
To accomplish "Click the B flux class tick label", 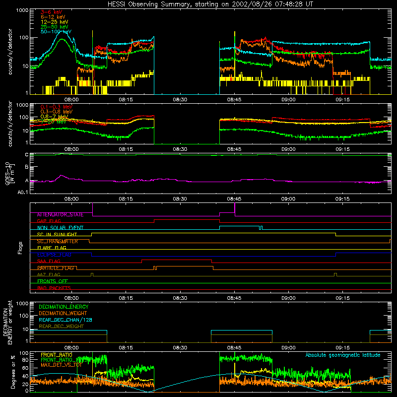I will 27,167.
